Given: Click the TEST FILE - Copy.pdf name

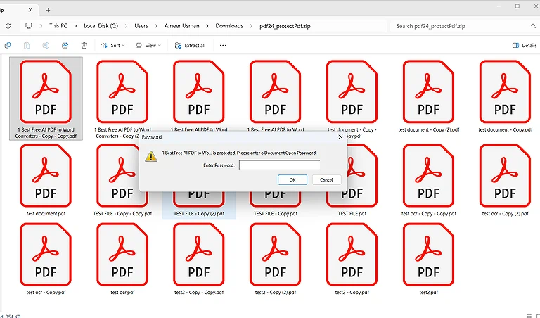Looking at the screenshot, I should coord(276,214).
